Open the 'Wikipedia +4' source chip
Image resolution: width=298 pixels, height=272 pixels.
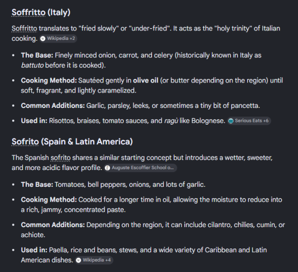(x=94, y=260)
